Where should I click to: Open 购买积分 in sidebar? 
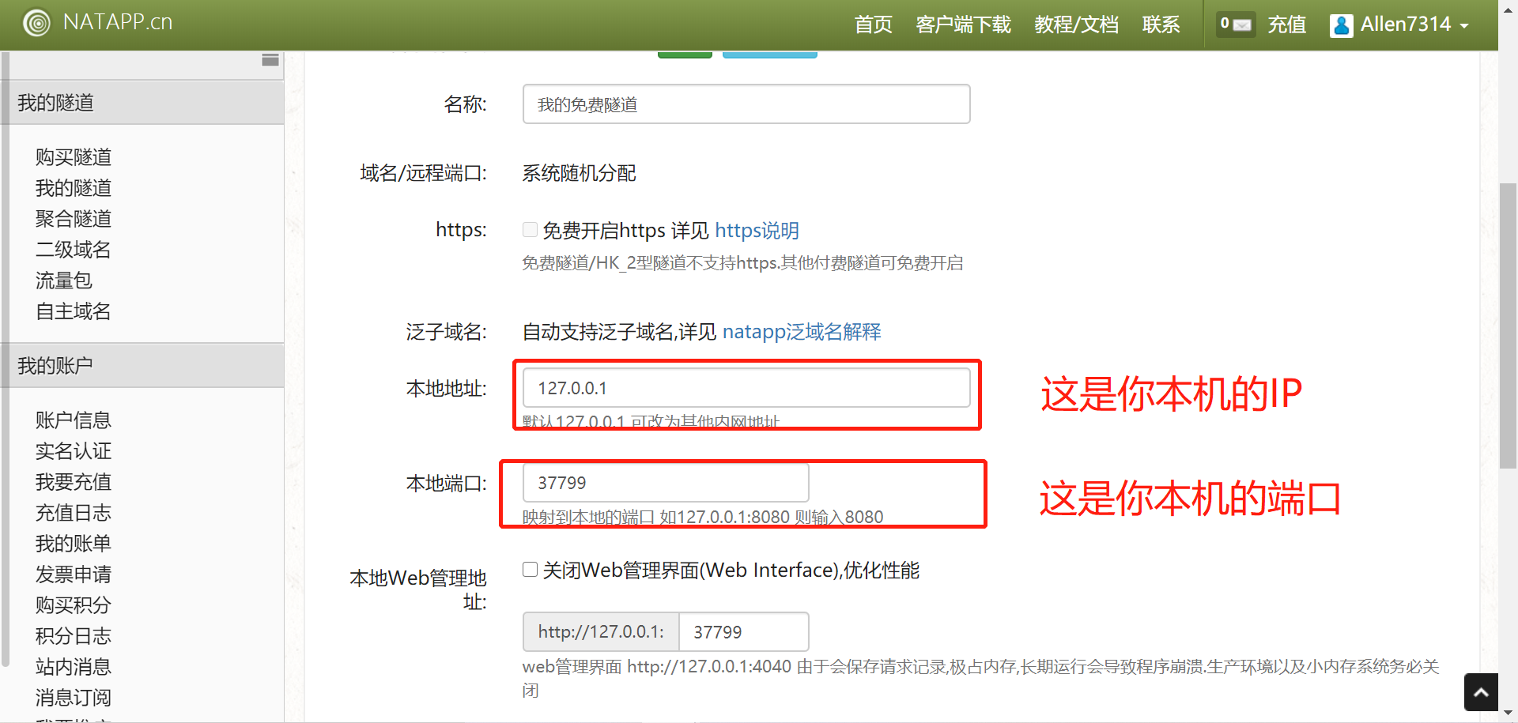tap(74, 605)
